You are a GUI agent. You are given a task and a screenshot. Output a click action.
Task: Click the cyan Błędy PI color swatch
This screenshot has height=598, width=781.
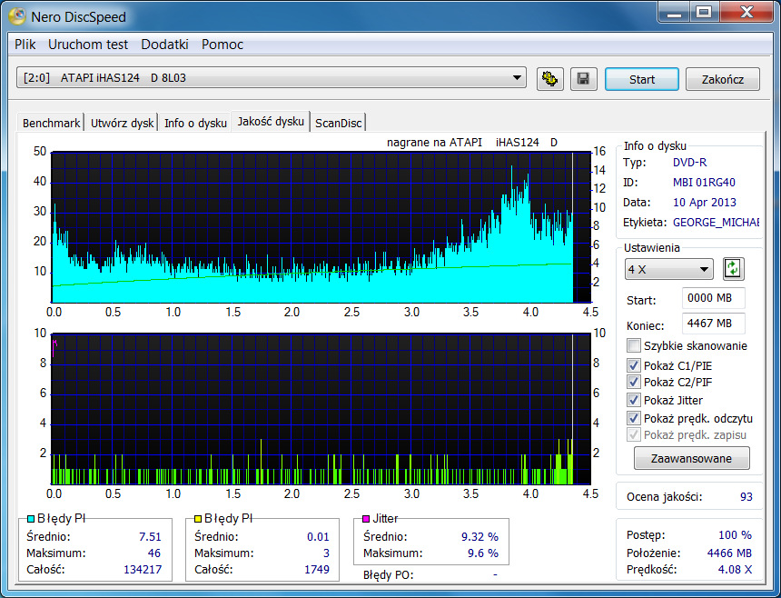pos(31,519)
